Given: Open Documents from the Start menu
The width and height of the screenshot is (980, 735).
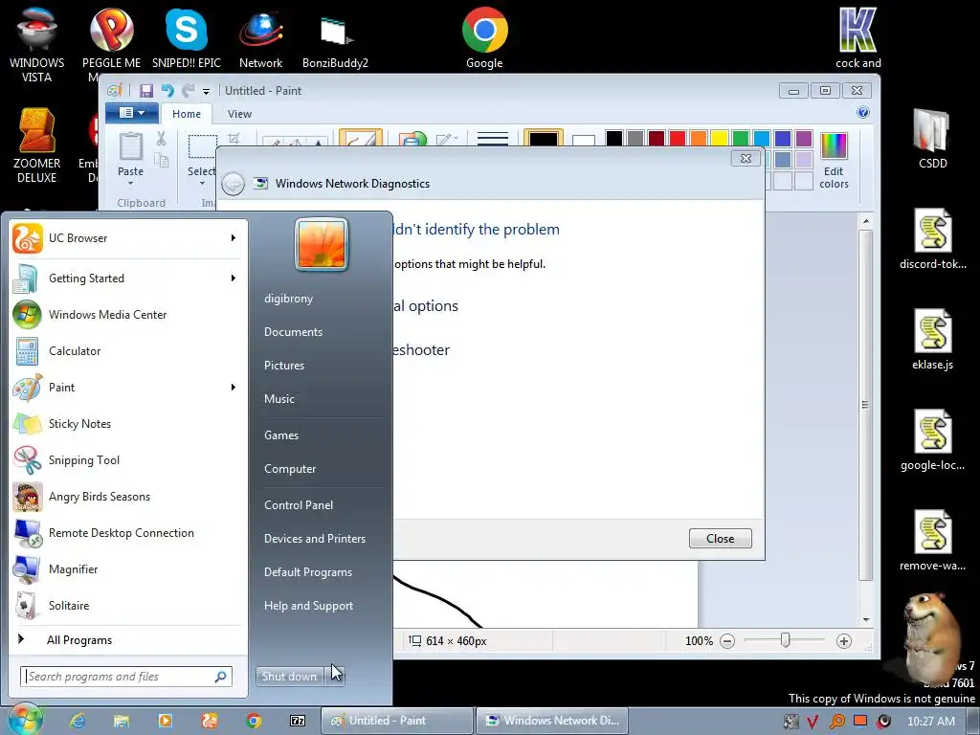Looking at the screenshot, I should tap(293, 332).
